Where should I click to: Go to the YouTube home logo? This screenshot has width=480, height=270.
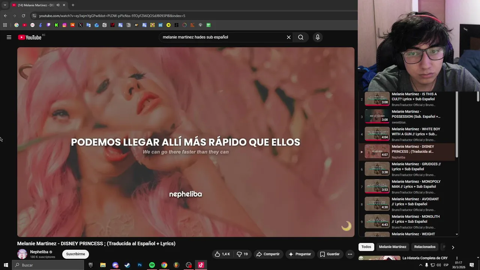pyautogui.click(x=30, y=37)
